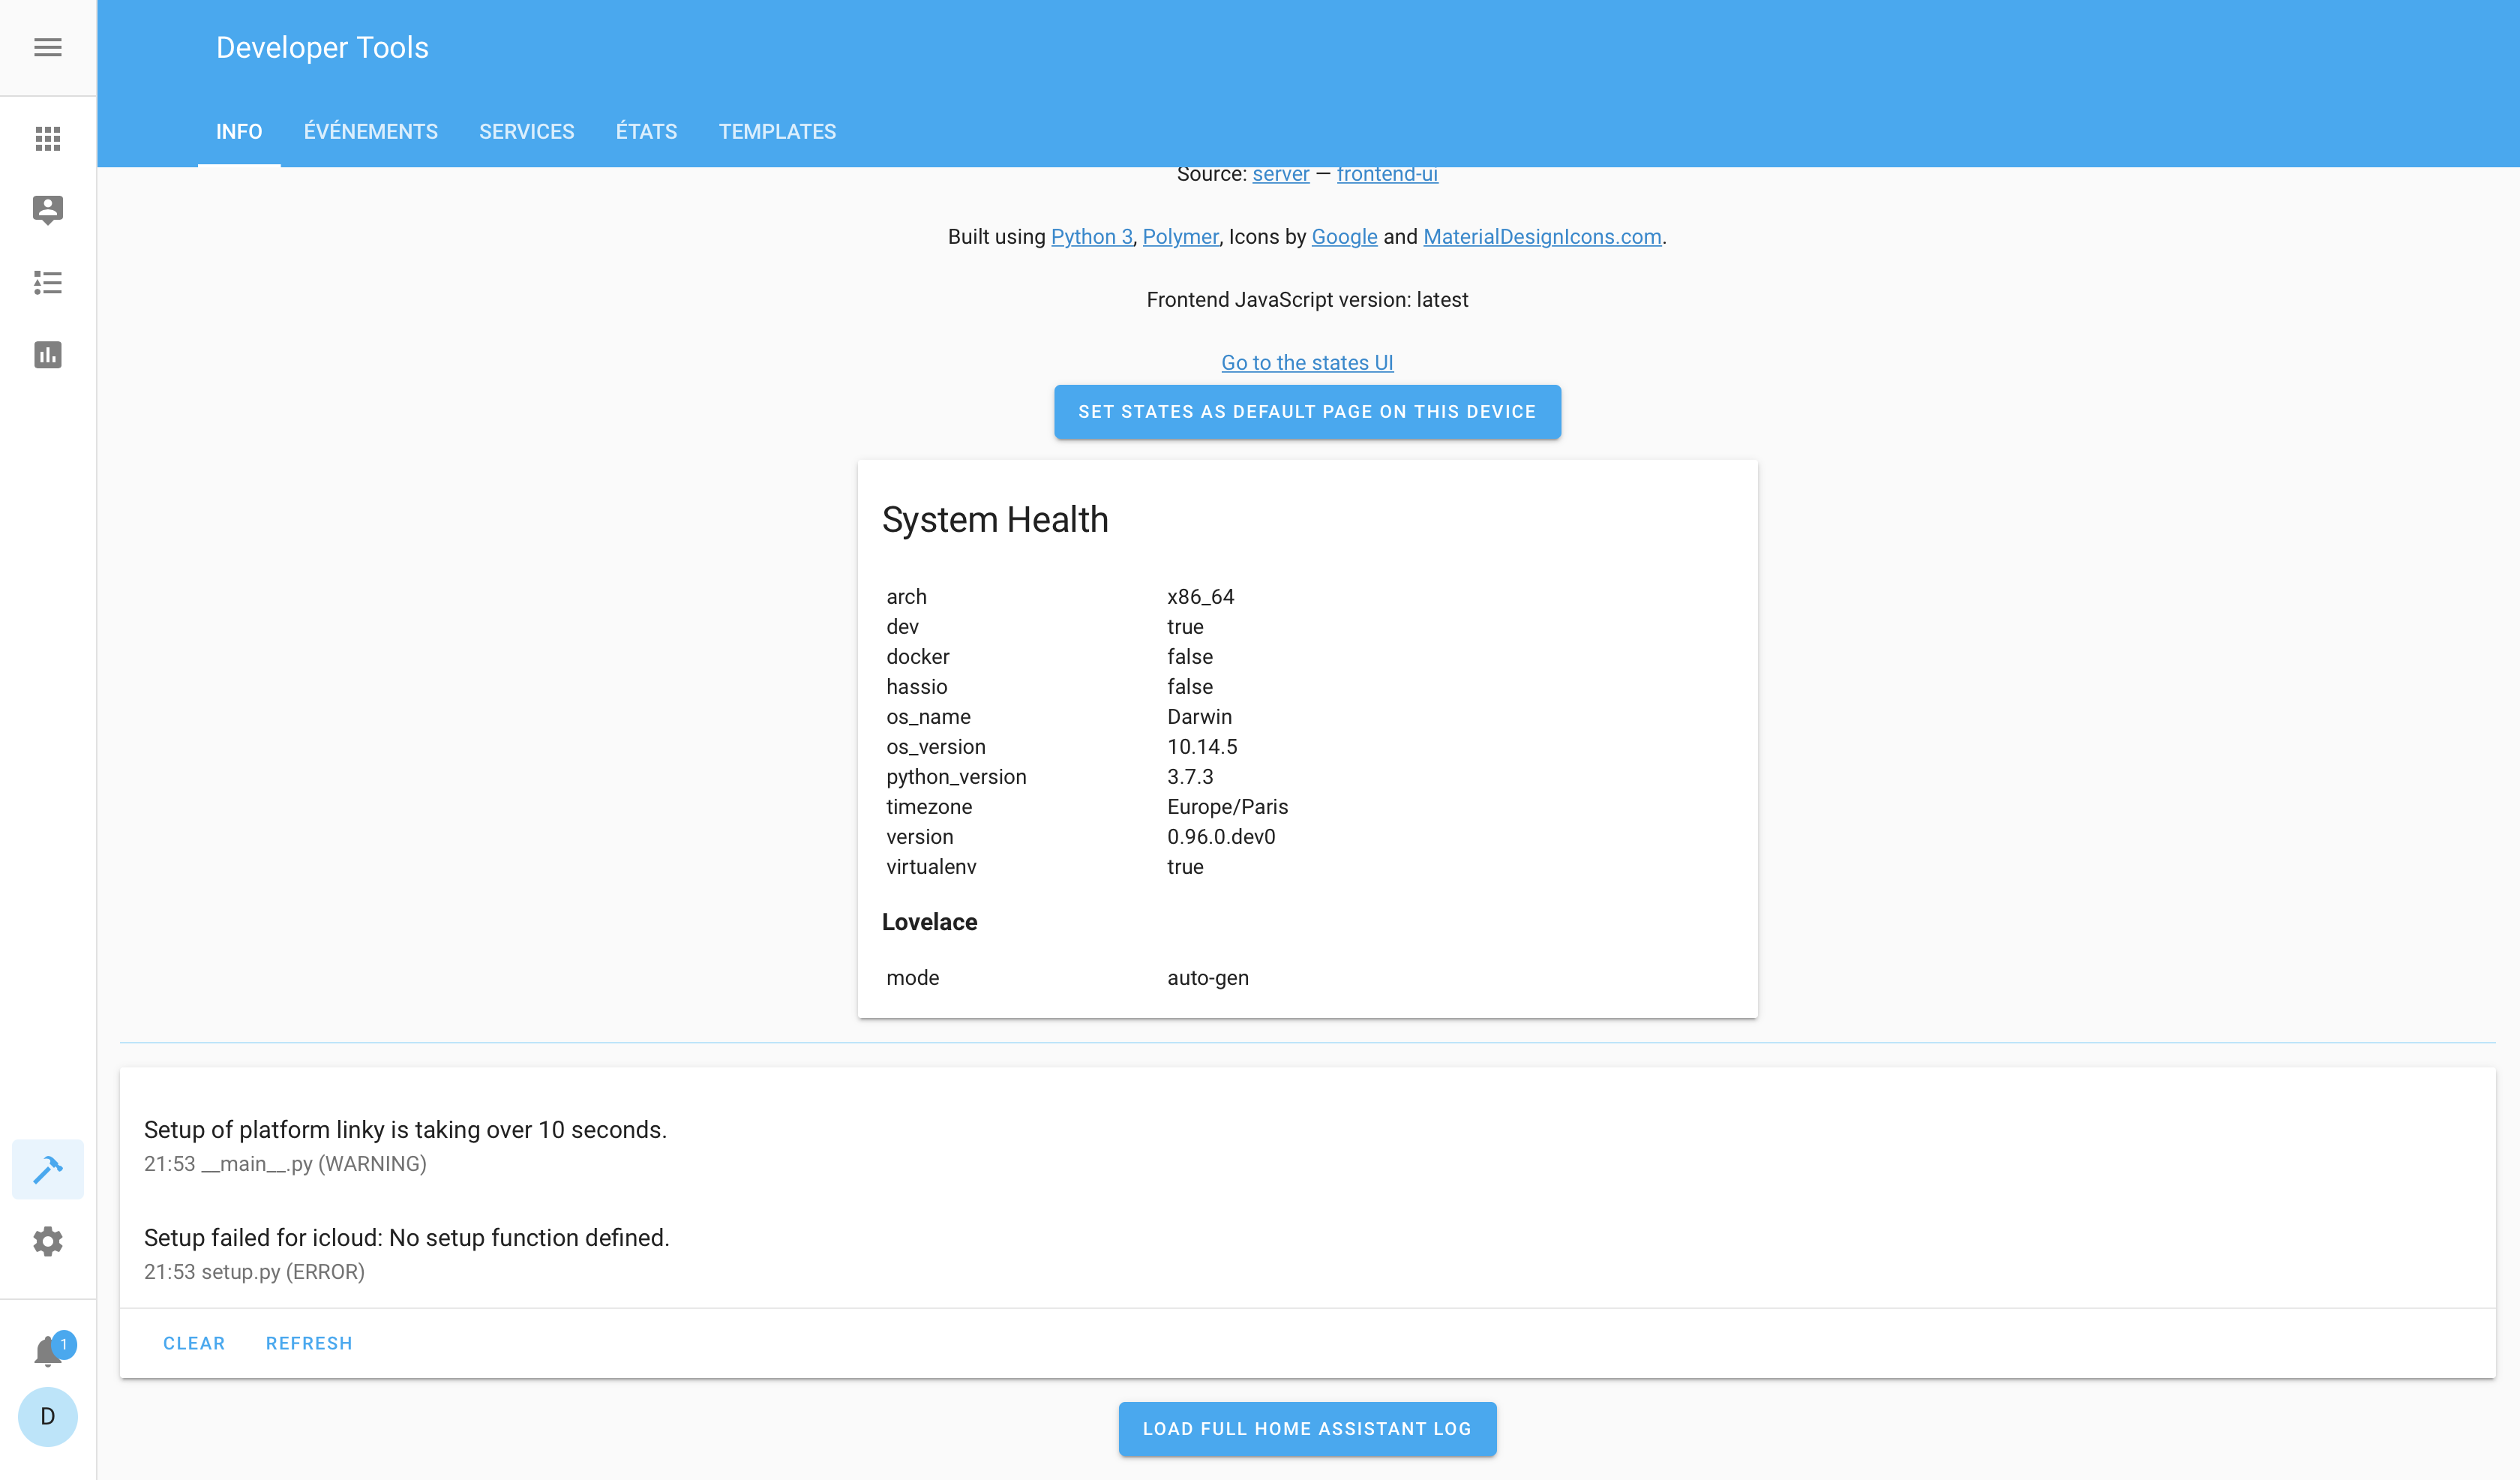Image resolution: width=2520 pixels, height=1480 pixels.
Task: Follow the Go to the states UI link
Action: 1306,362
